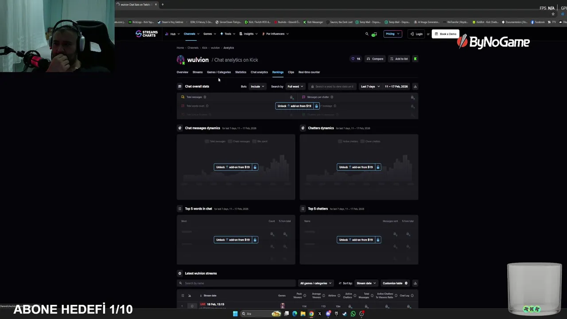This screenshot has width=567, height=319.
Task: Download the Chat overall stats export
Action: coord(415,86)
